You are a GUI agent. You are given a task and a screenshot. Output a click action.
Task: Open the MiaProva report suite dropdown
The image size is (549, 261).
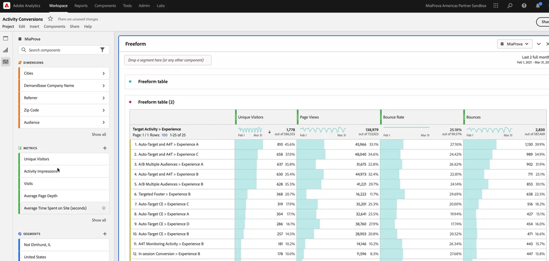(x=514, y=44)
